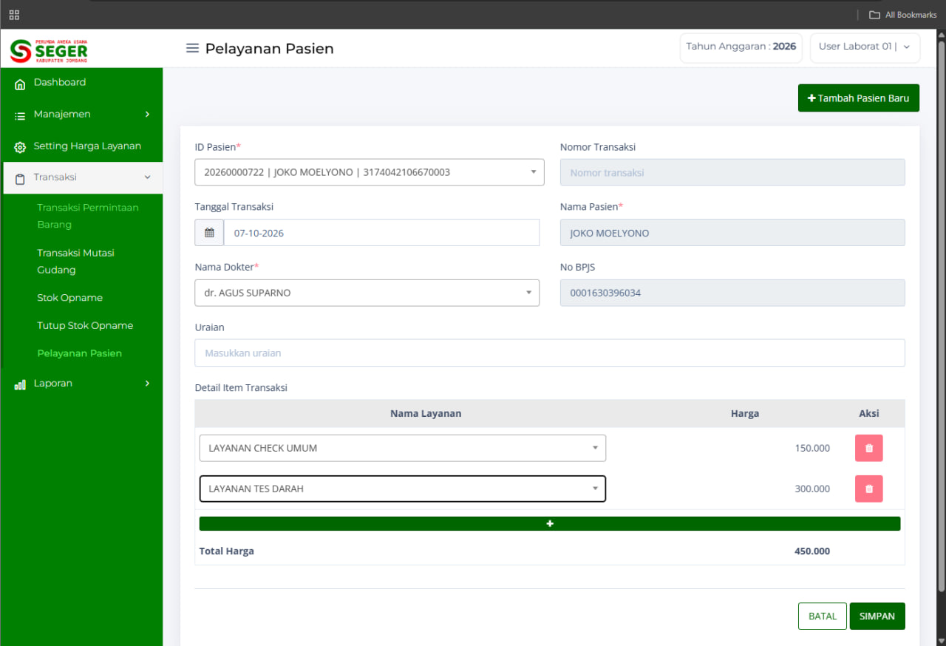
Task: Click the Tanggal Transaksi date field
Action: coord(381,233)
